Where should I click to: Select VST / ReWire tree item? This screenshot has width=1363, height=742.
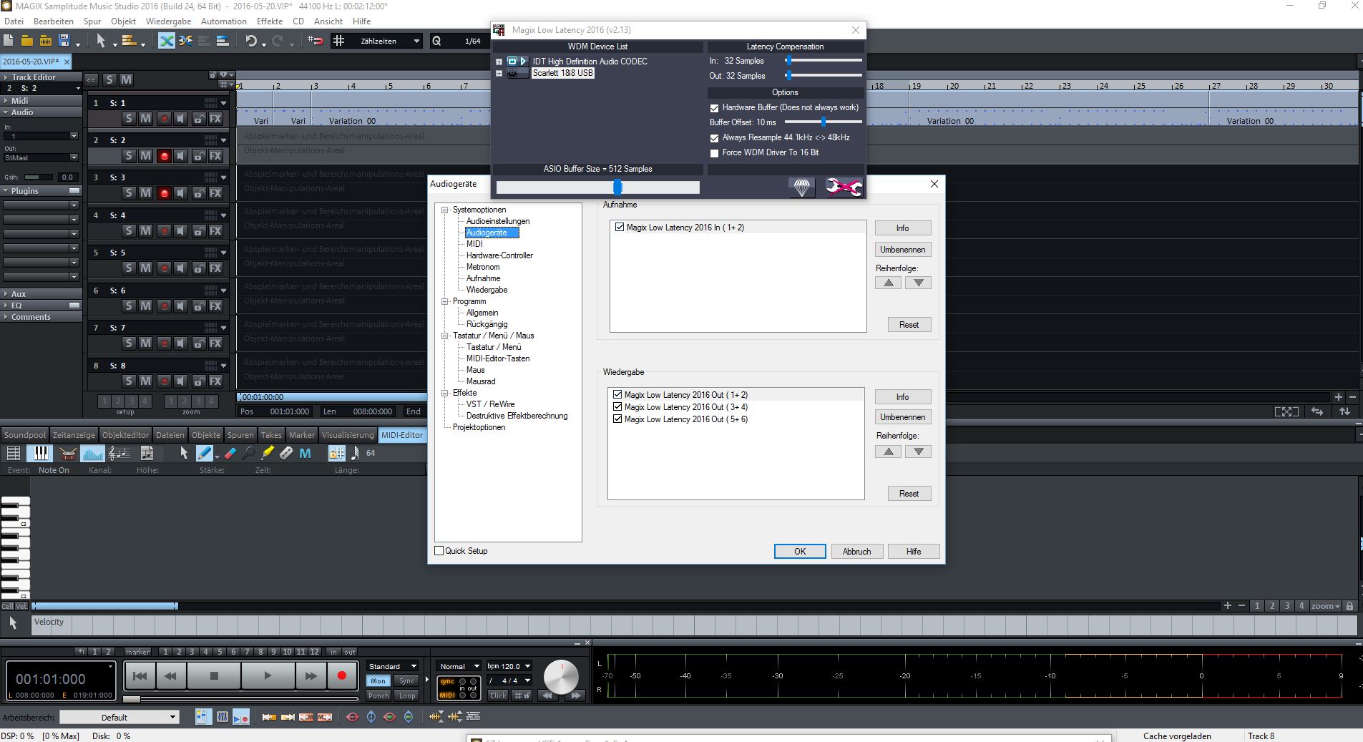click(x=490, y=404)
